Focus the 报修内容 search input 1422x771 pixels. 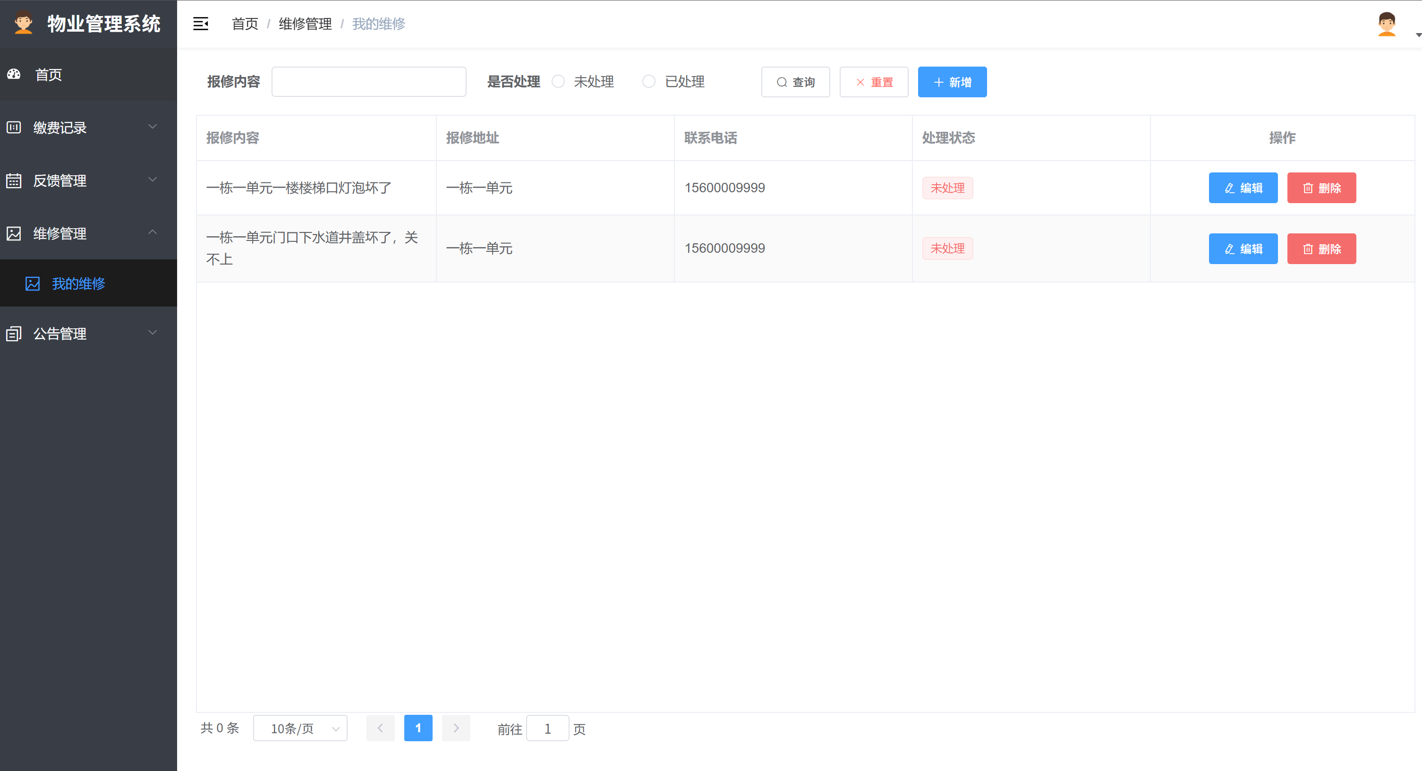tap(369, 82)
